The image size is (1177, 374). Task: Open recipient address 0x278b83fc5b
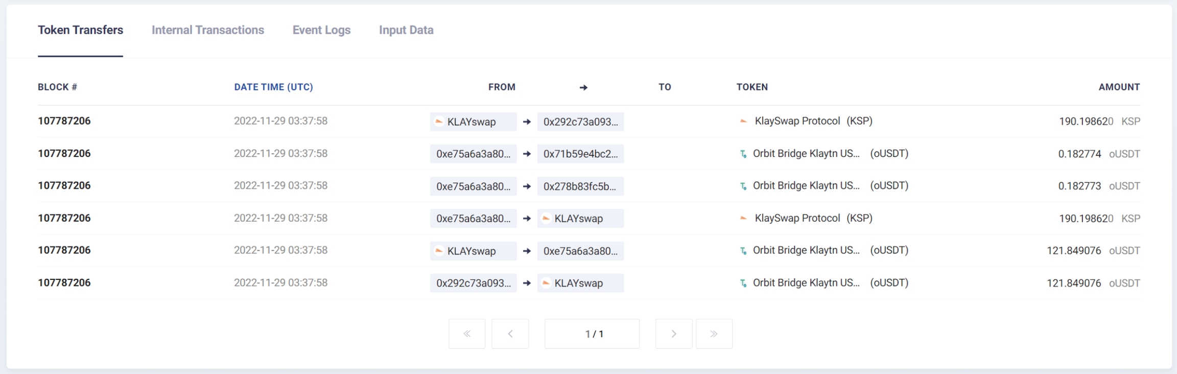(x=580, y=186)
